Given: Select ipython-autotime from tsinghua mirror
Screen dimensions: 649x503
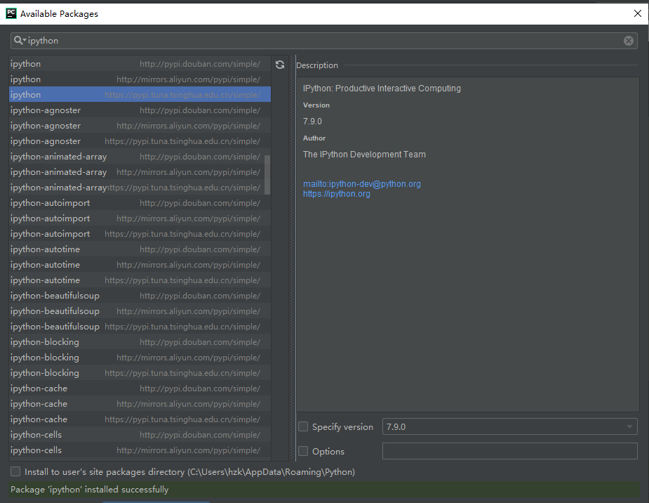Looking at the screenshot, I should point(140,280).
